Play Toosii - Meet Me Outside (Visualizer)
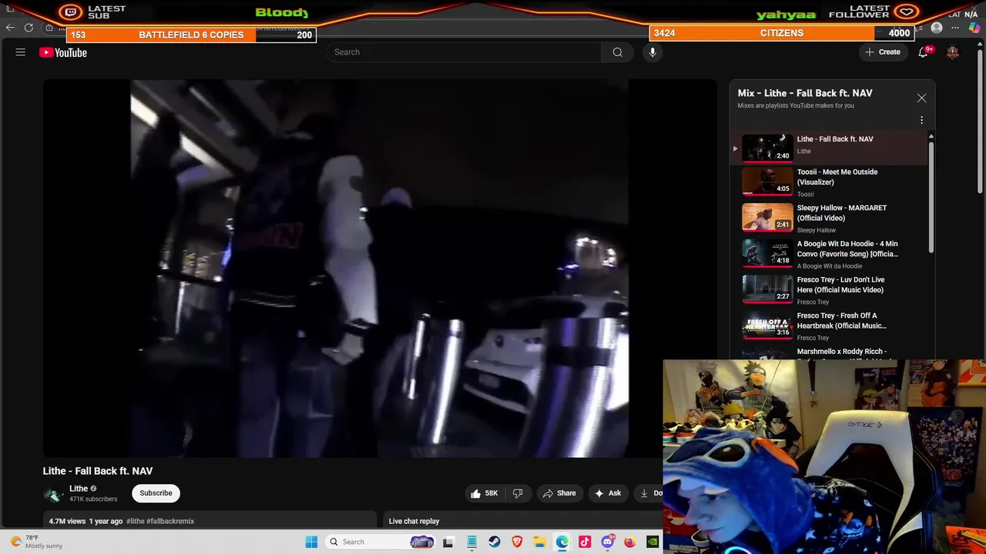The height and width of the screenshot is (554, 986). coord(828,182)
